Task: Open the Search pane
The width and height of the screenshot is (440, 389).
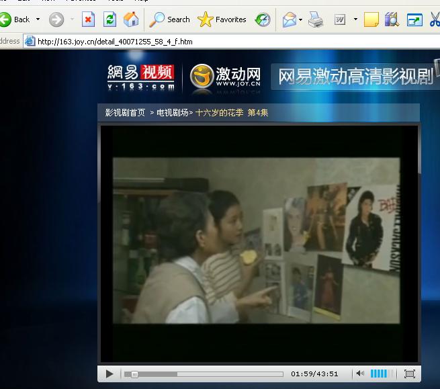Action: pos(169,19)
